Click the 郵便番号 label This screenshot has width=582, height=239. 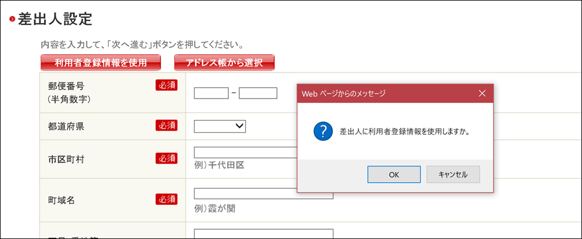pos(66,86)
